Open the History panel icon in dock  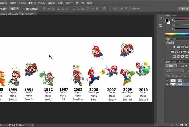(x=161, y=18)
